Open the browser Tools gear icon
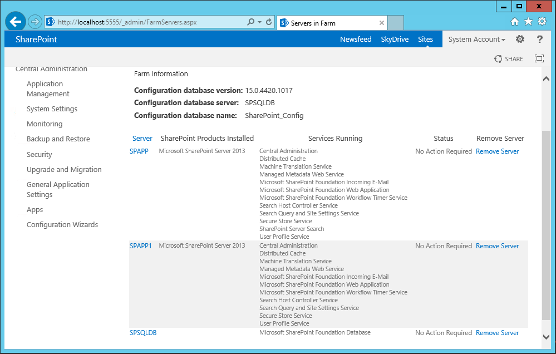The image size is (556, 354). click(542, 22)
